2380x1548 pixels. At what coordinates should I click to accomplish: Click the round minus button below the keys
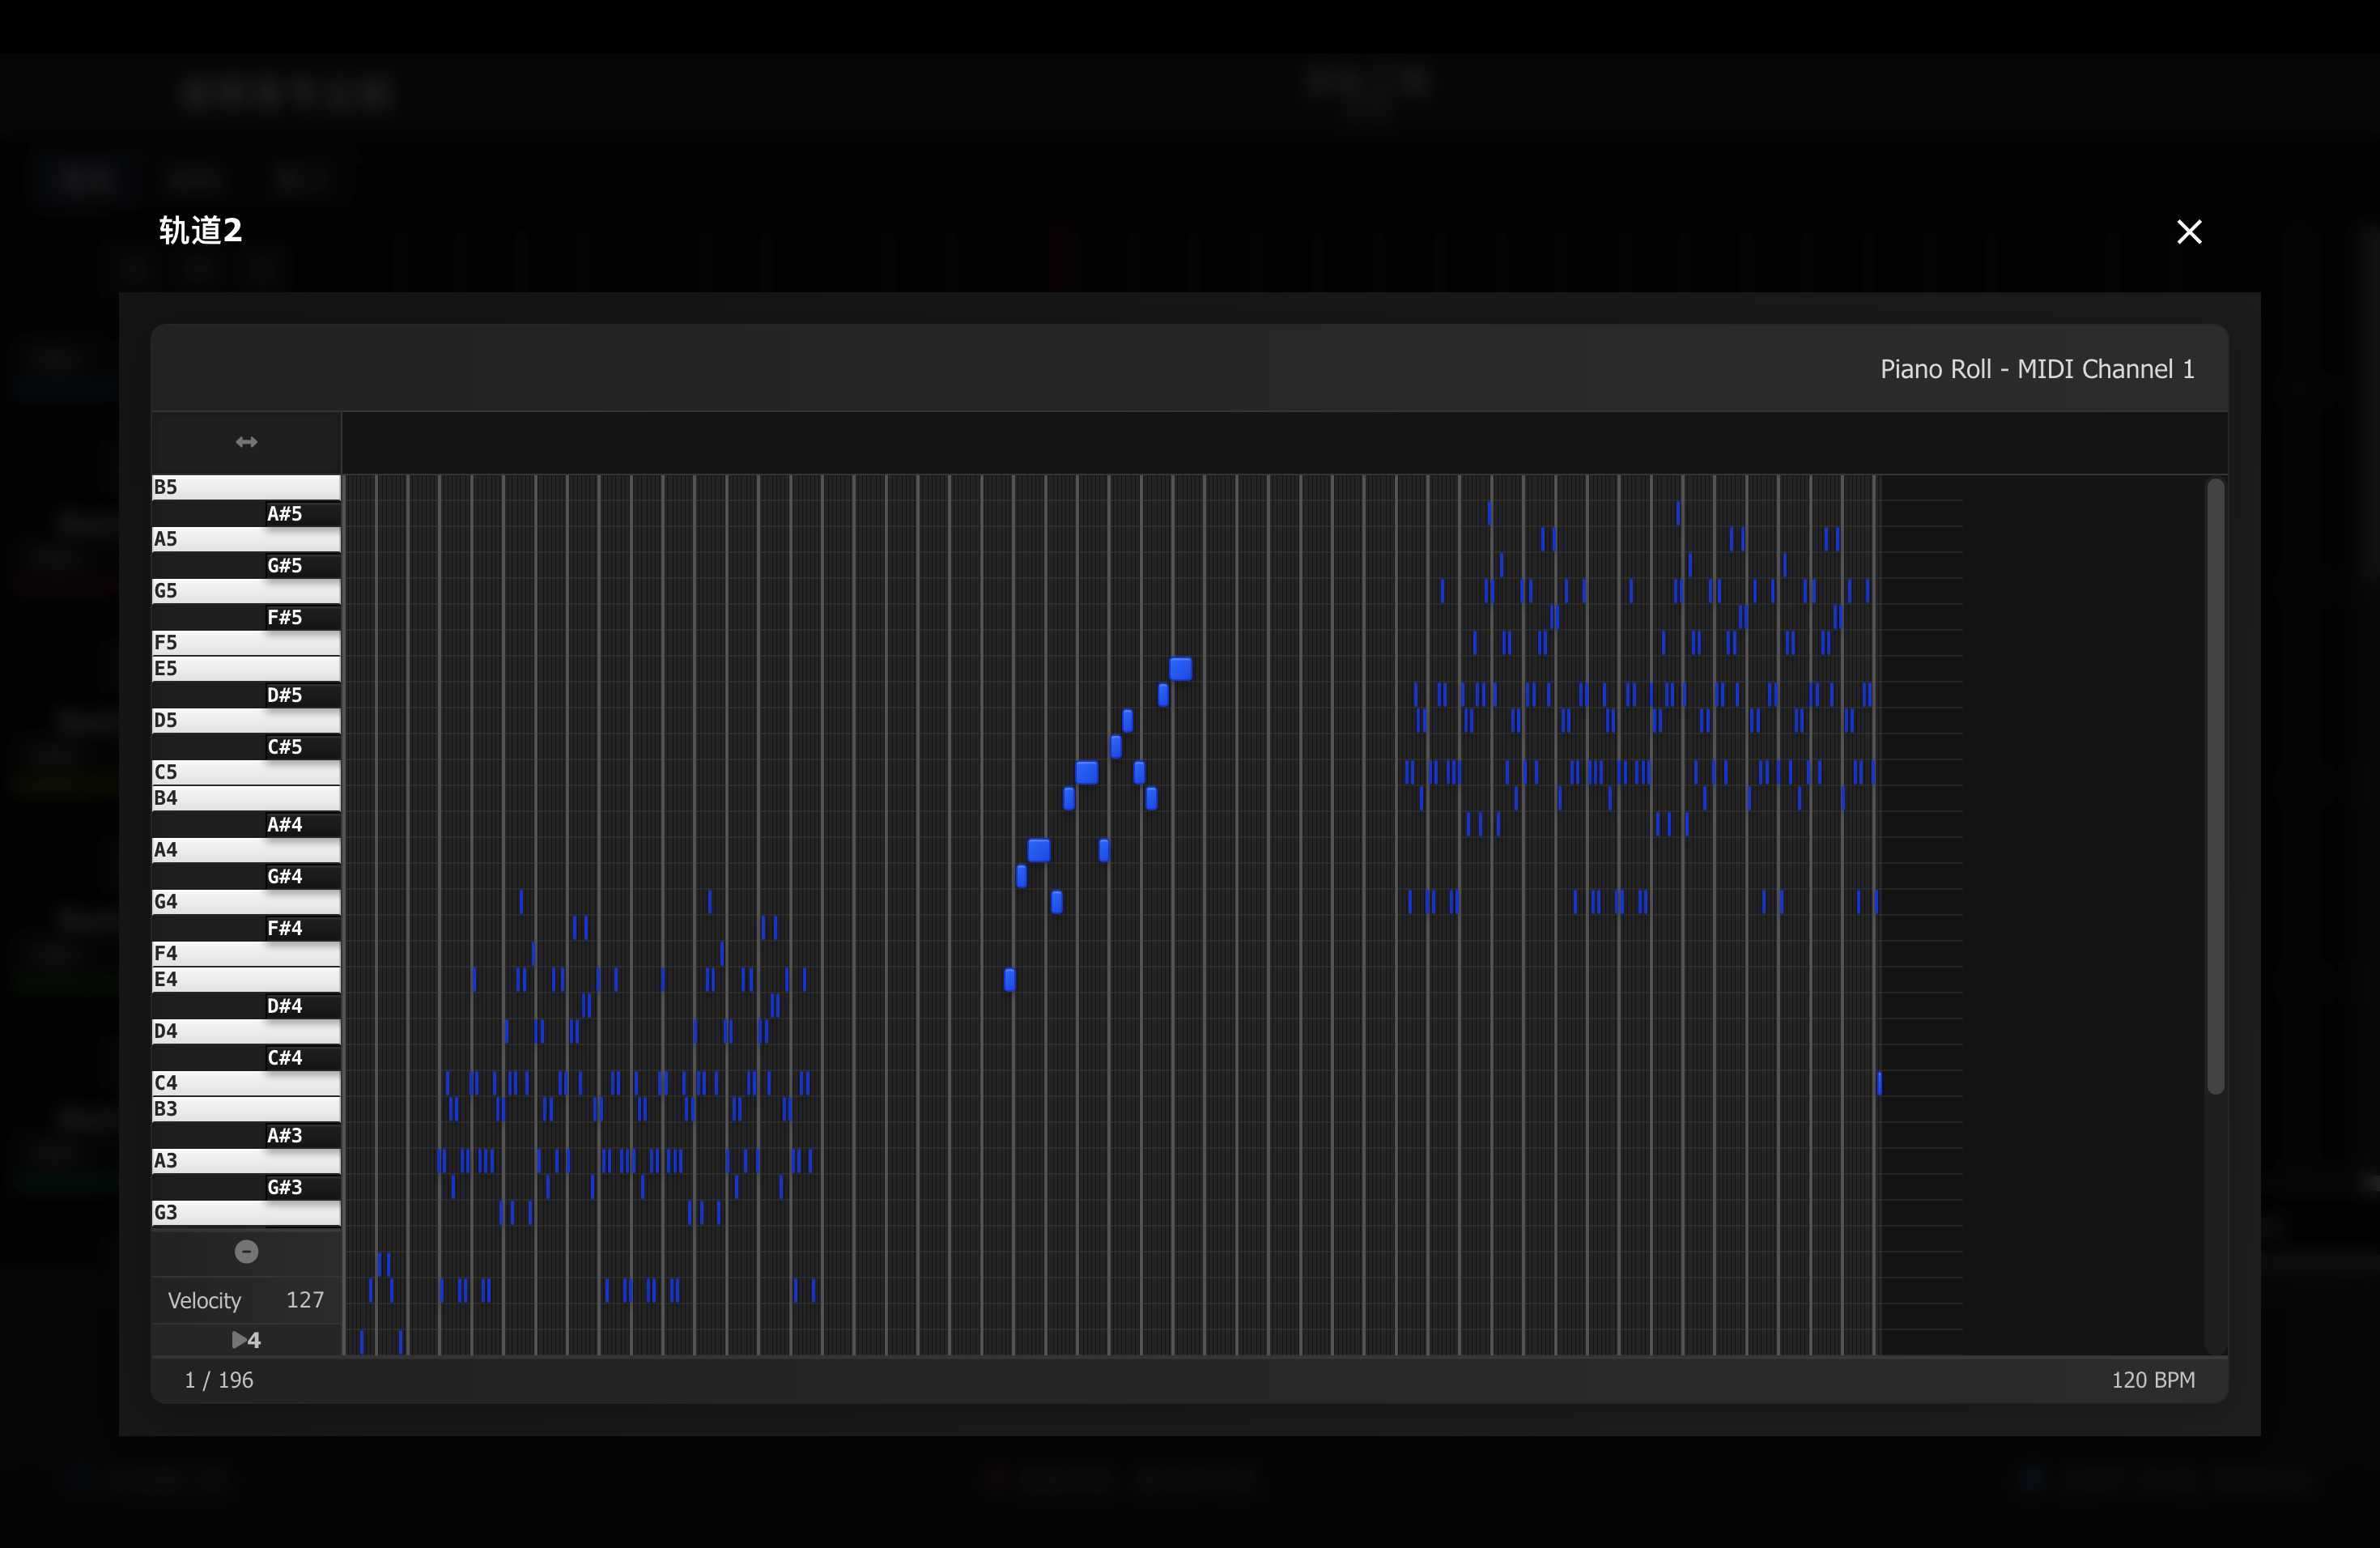tap(246, 1252)
